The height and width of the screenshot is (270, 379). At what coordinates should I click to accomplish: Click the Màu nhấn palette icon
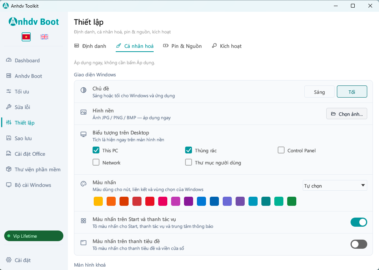point(83,184)
